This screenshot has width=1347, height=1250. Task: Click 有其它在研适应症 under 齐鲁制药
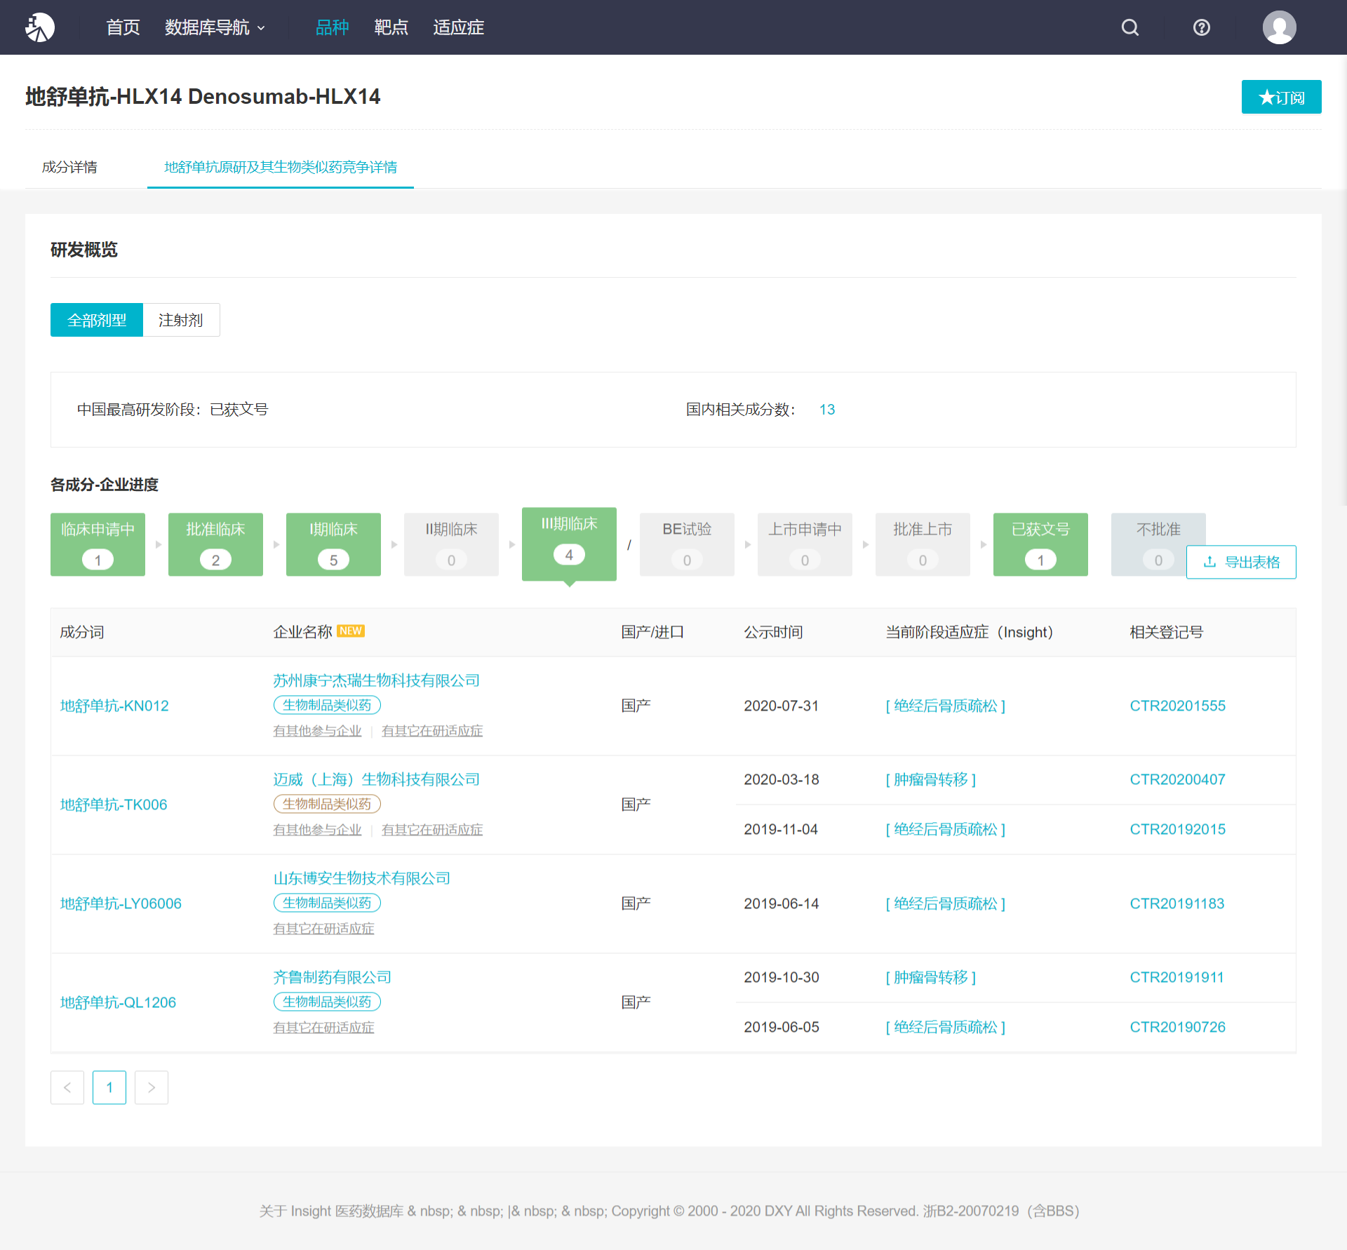323,1028
